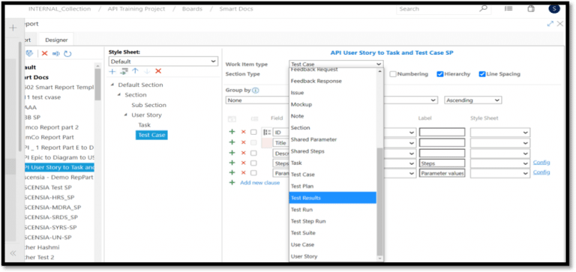Screen dimensions: 576x272
Task: Move section down with grey arrow
Action: coord(147,71)
